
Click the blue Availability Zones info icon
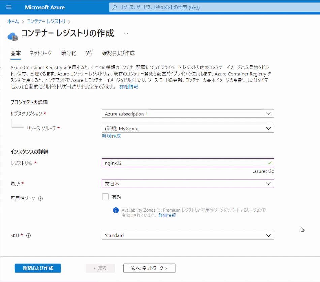tap(116, 210)
